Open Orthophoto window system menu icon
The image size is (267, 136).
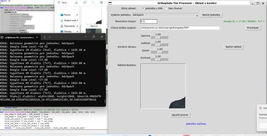click(110, 3)
